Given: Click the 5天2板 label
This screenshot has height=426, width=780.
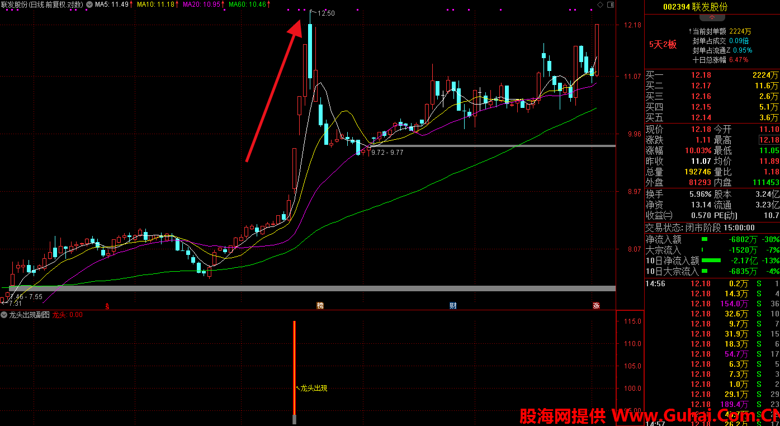Looking at the screenshot, I should pyautogui.click(x=663, y=45).
